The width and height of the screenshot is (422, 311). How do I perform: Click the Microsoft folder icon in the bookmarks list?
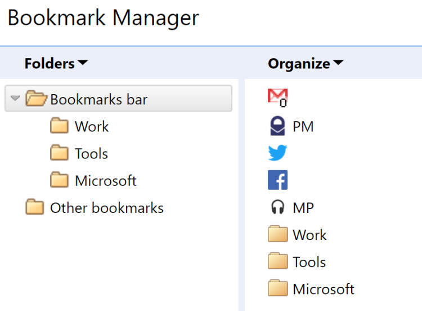point(278,288)
